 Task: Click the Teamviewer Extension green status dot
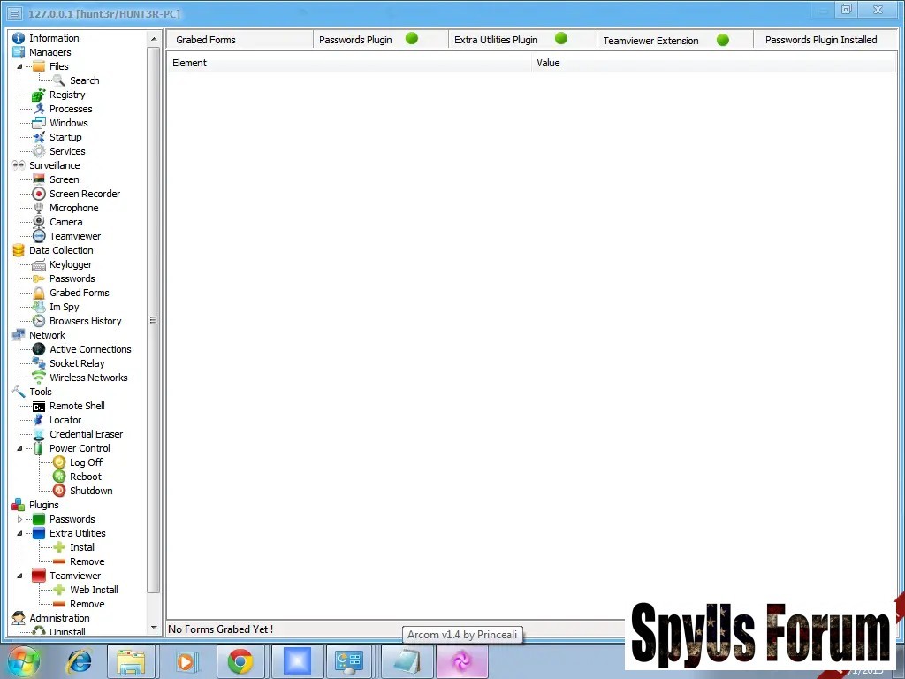pyautogui.click(x=722, y=40)
